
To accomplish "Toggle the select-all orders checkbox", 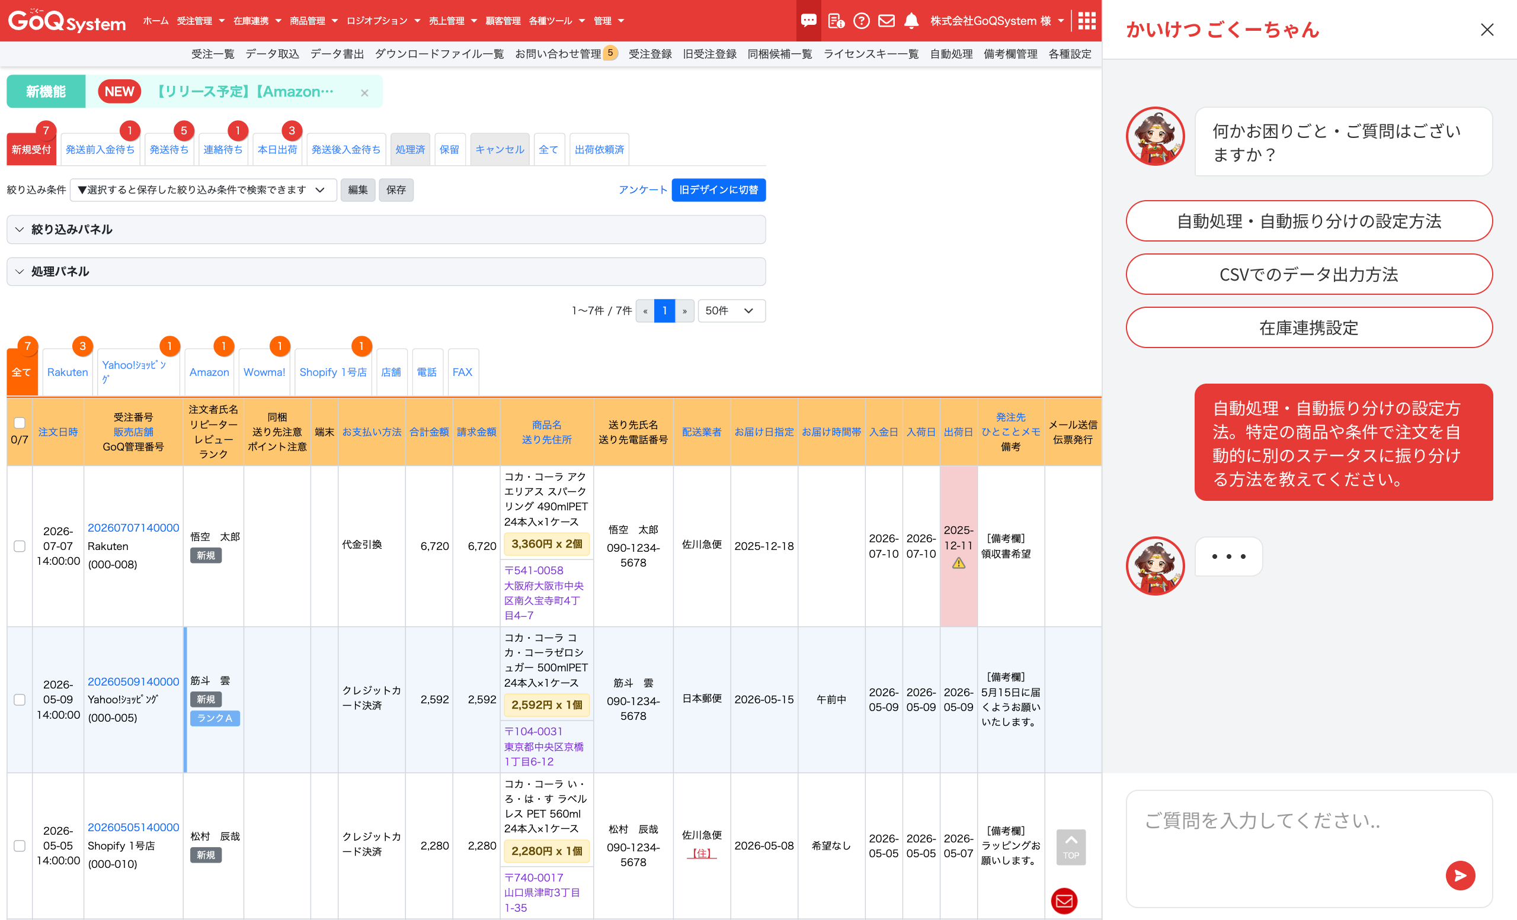I will 20,423.
